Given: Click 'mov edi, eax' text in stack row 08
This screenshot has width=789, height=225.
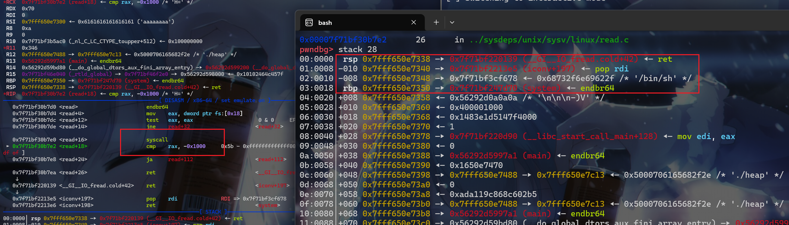Looking at the screenshot, I should (706, 136).
